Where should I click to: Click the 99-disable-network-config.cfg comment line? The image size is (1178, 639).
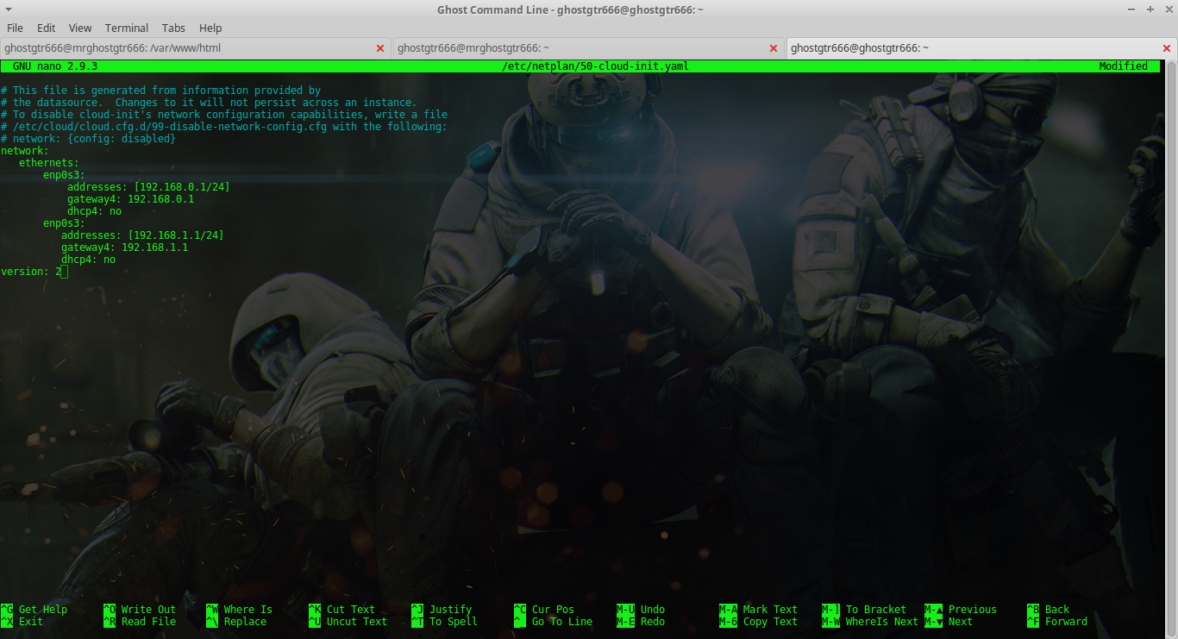tap(224, 126)
